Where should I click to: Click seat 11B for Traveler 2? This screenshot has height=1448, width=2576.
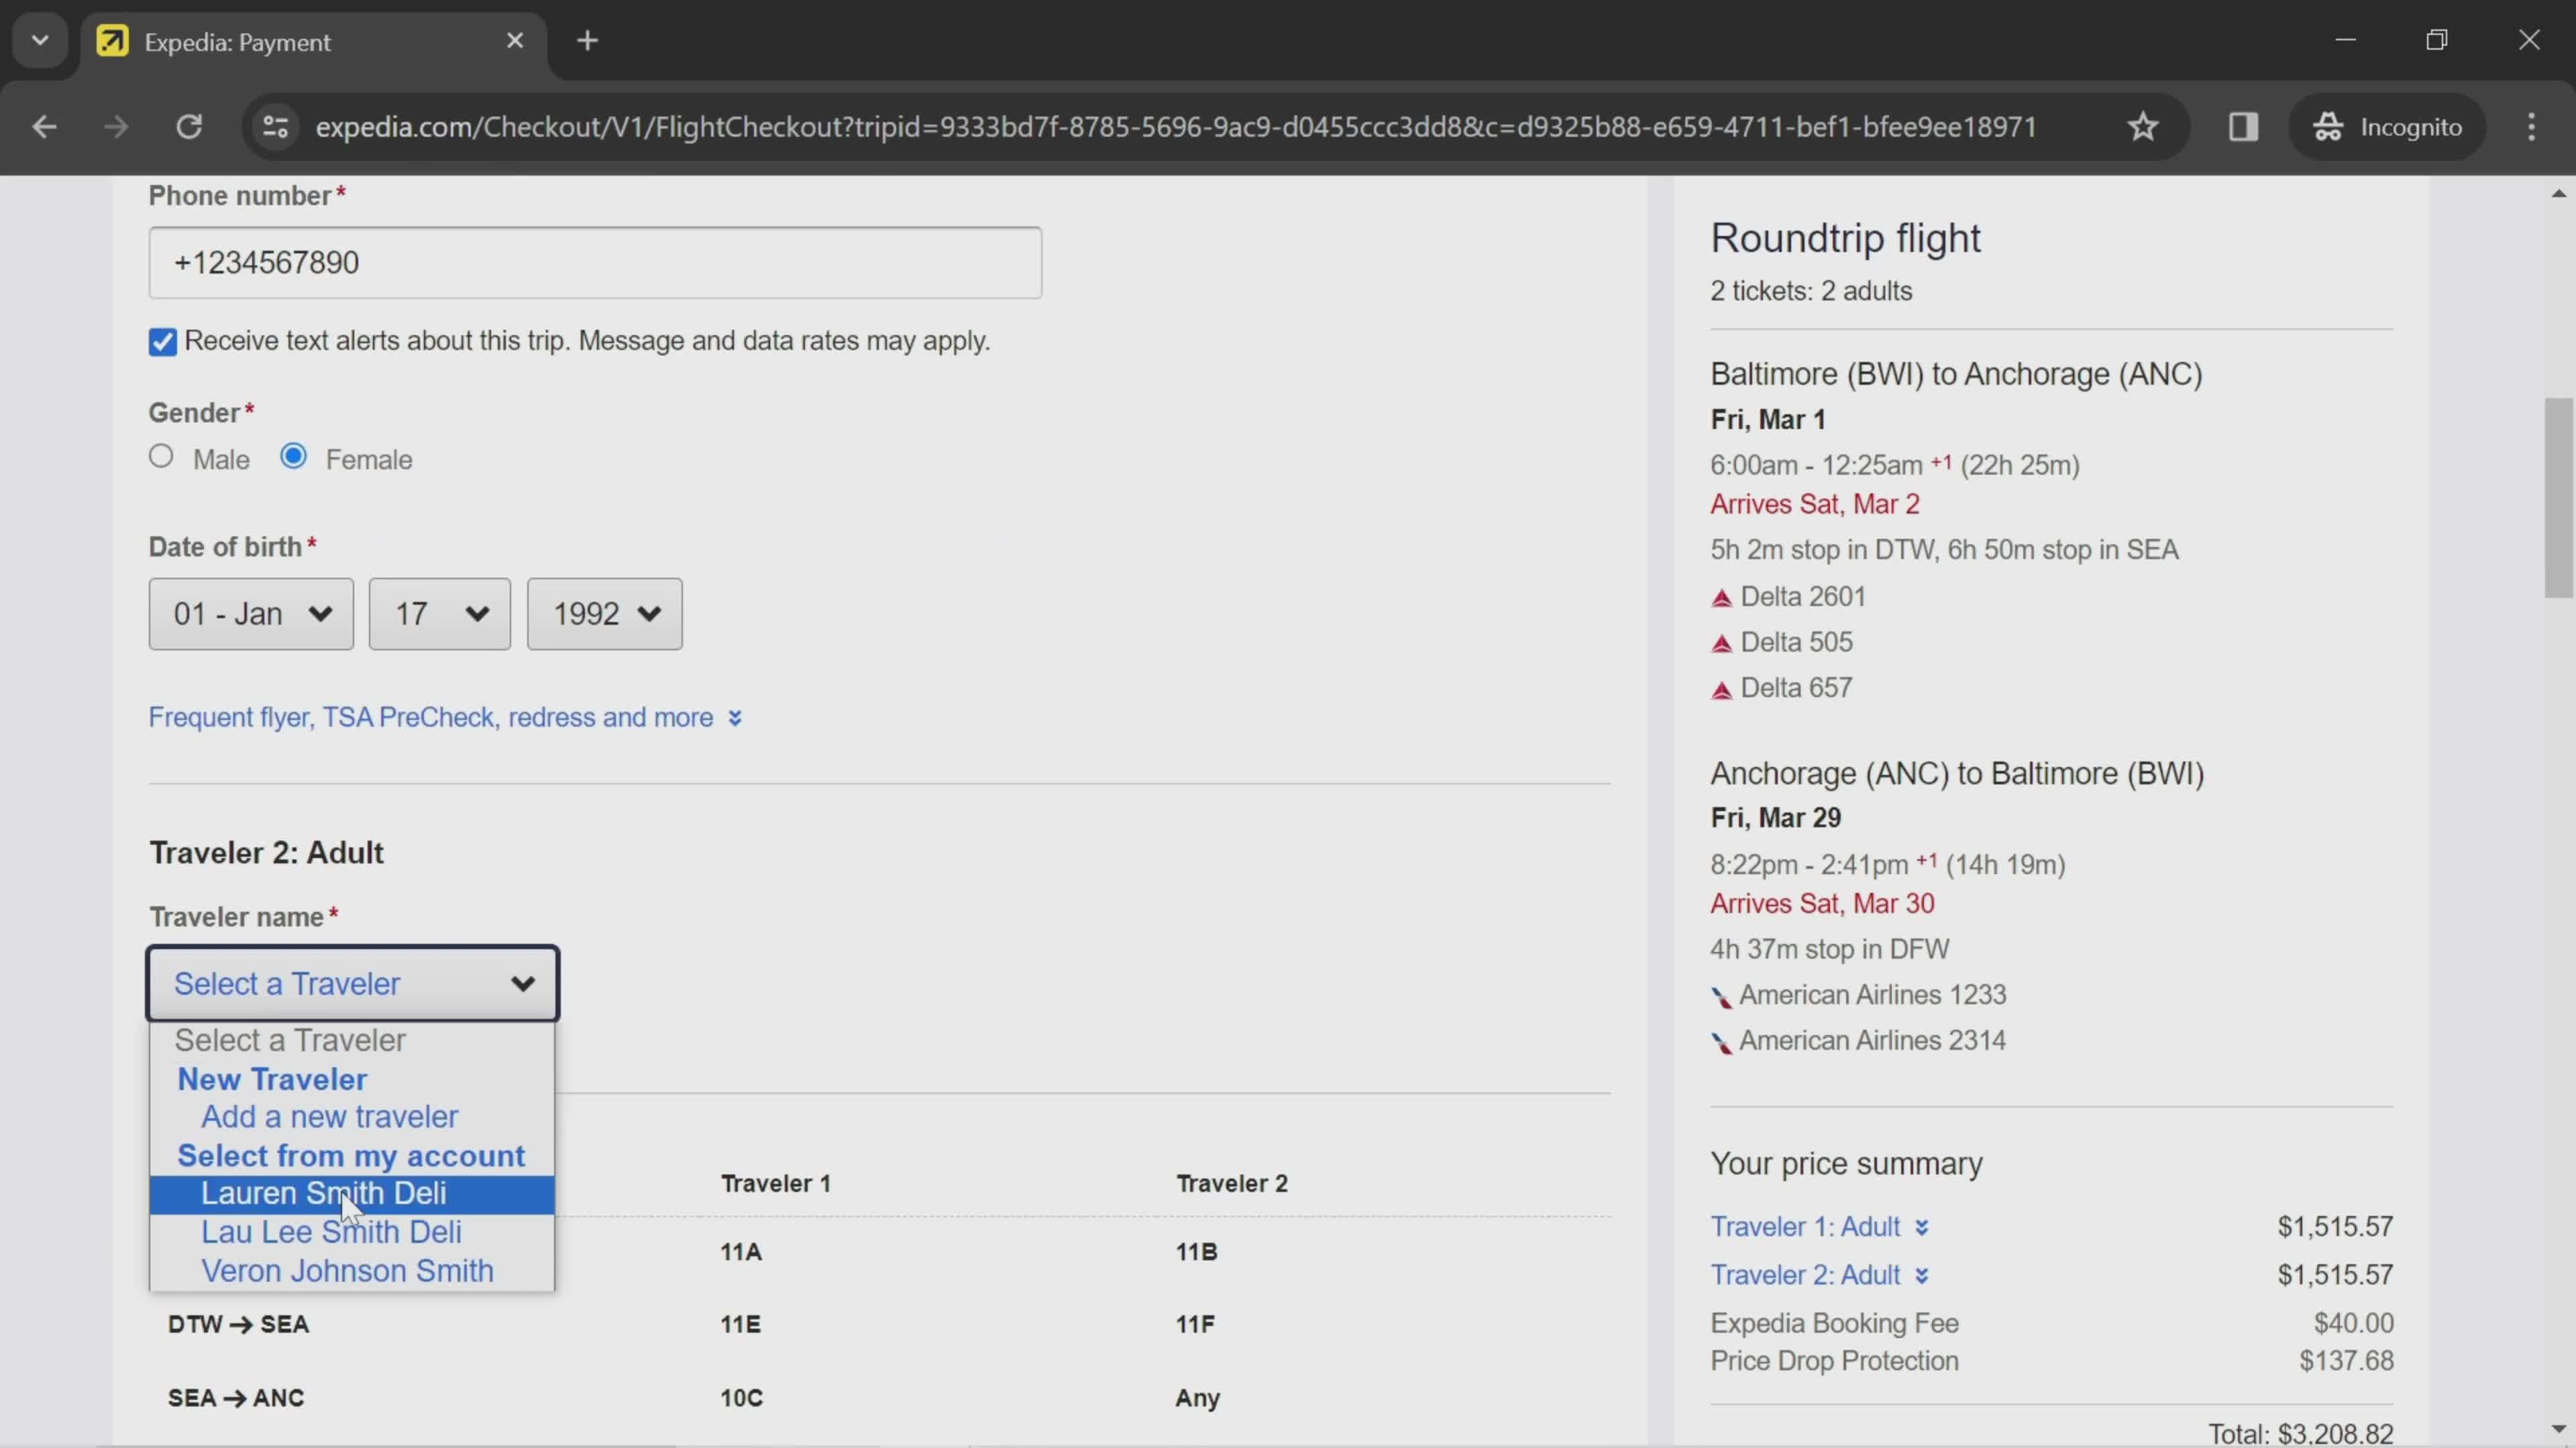(1196, 1251)
